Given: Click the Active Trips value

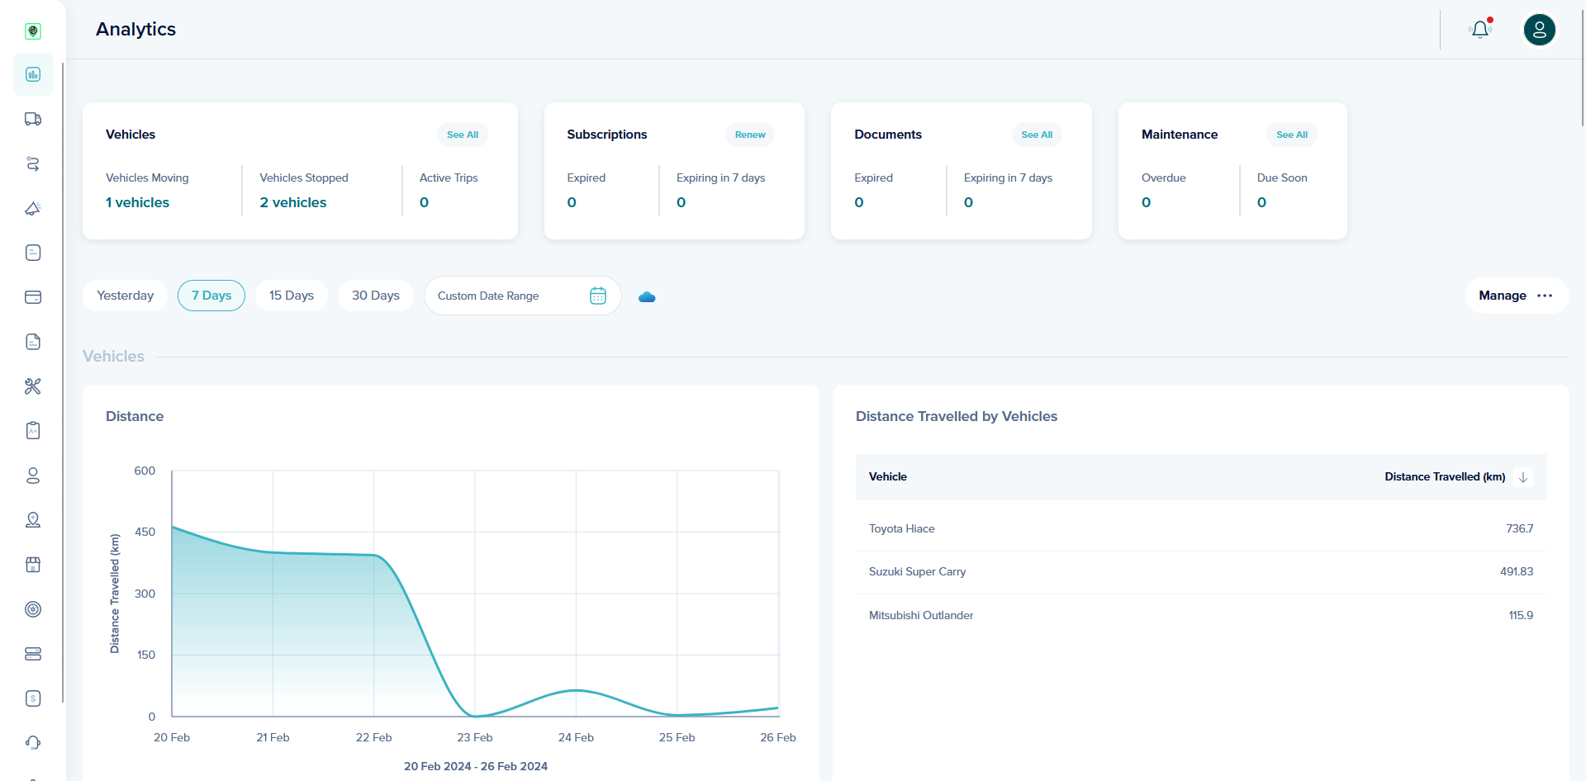Looking at the screenshot, I should [425, 202].
